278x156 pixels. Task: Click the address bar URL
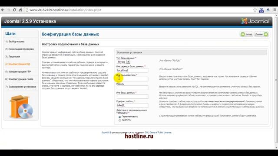[x=65, y=10]
